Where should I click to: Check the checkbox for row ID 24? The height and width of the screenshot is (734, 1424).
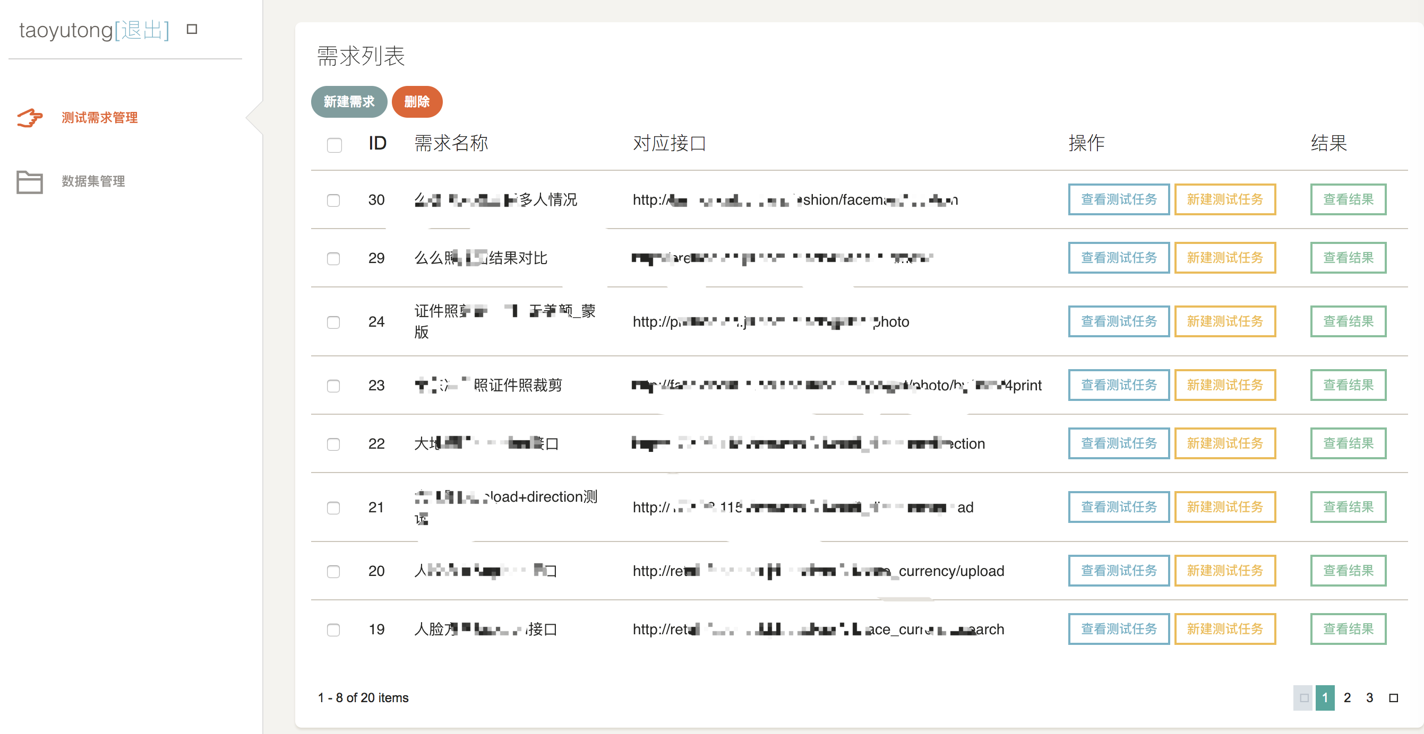coord(333,322)
